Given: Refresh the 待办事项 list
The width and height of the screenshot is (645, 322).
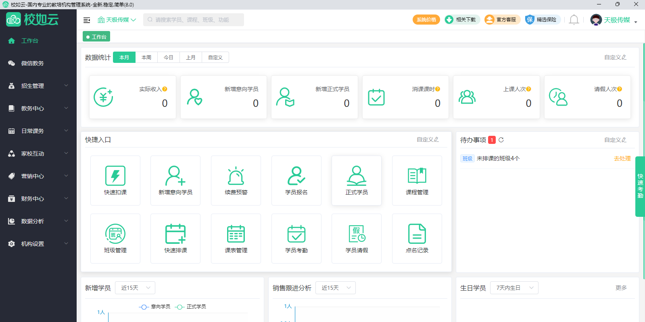Looking at the screenshot, I should tap(501, 140).
